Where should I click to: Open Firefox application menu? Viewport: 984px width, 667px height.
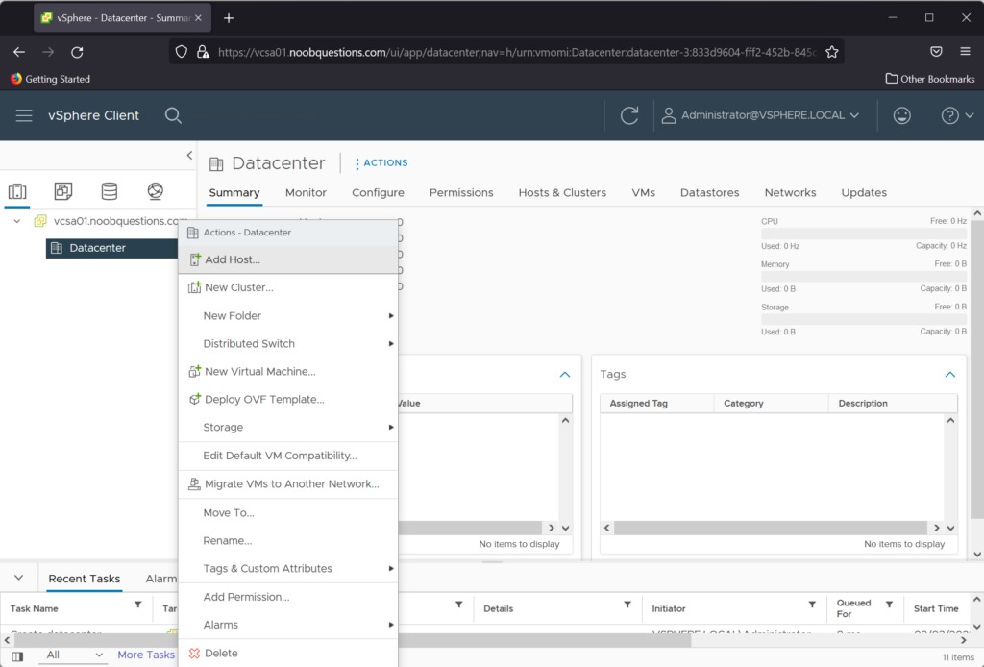pyautogui.click(x=965, y=52)
